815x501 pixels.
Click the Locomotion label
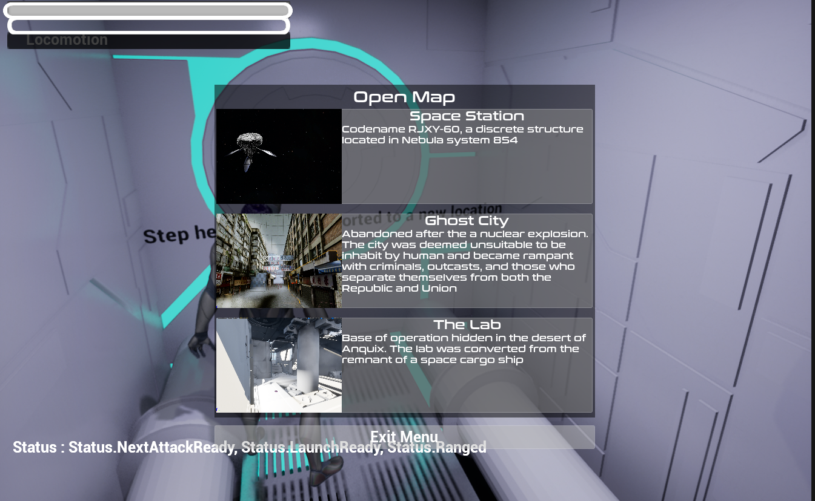[67, 41]
